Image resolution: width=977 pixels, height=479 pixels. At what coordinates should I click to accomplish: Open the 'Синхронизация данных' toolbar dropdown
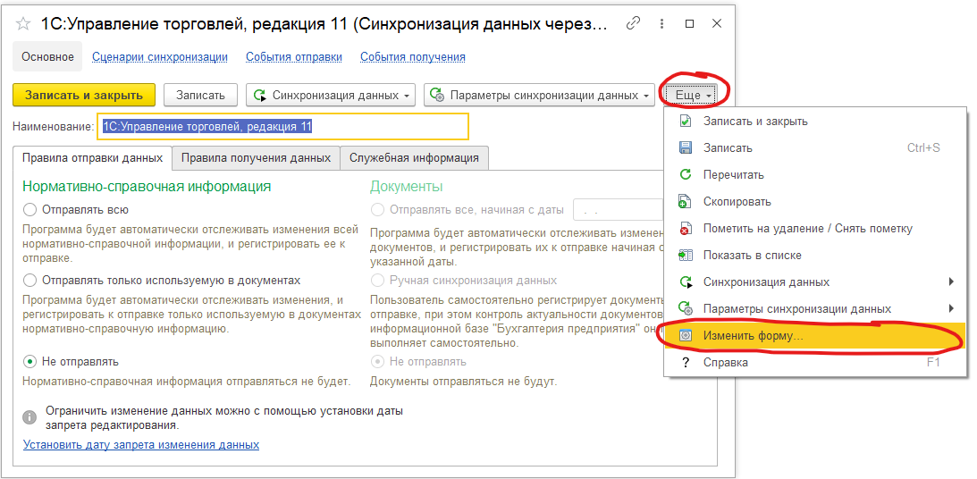tap(330, 96)
